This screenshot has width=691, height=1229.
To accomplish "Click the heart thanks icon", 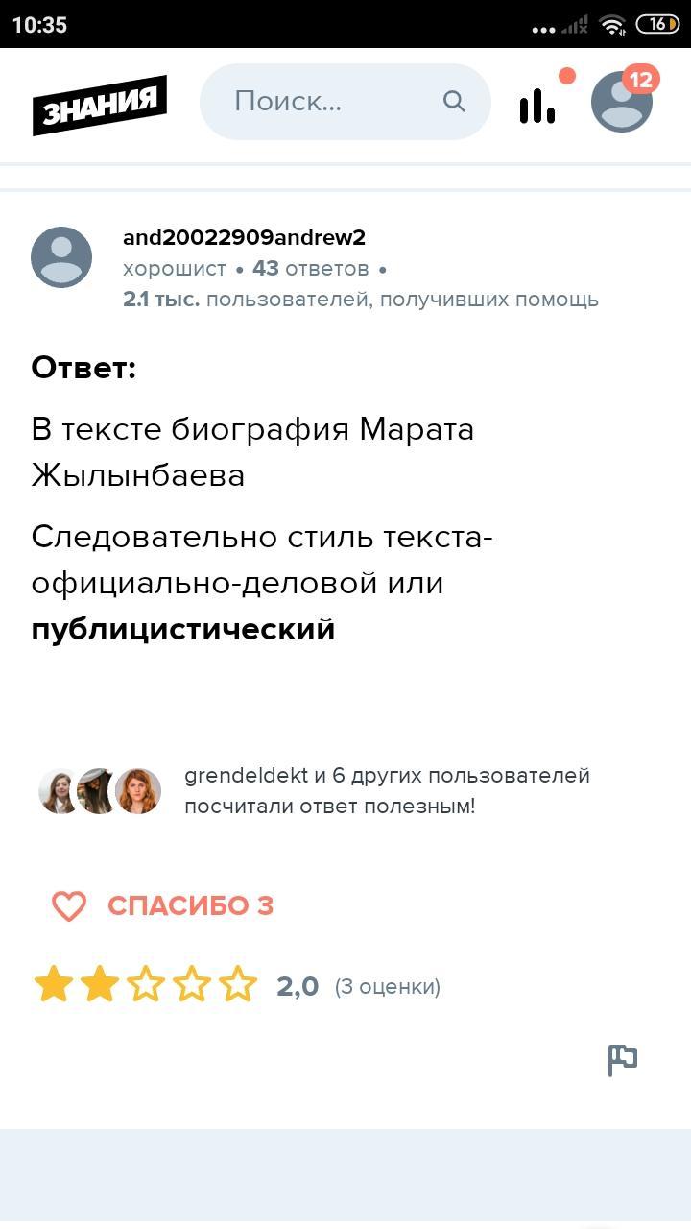I will coord(69,905).
